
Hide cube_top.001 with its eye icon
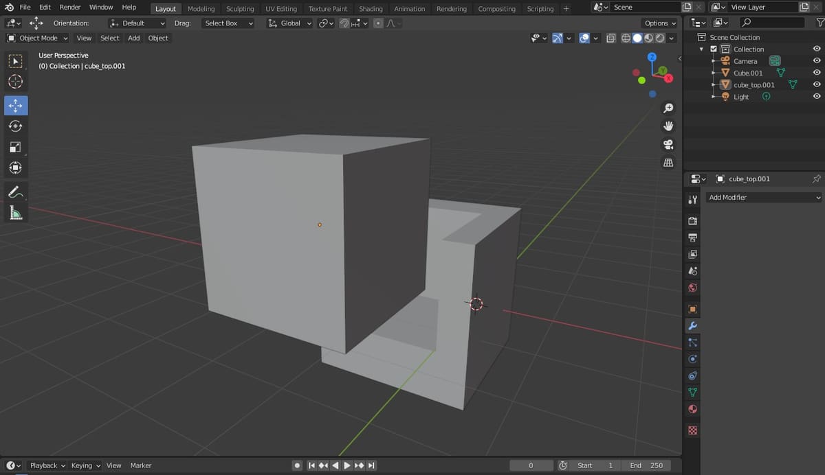(x=817, y=85)
